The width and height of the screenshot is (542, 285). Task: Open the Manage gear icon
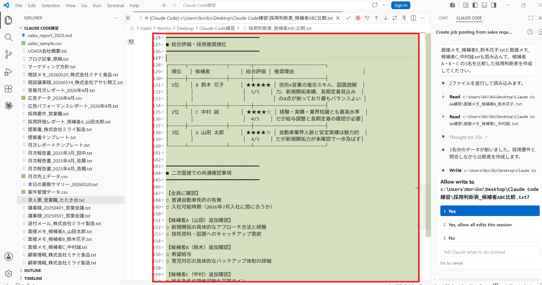coord(9,274)
